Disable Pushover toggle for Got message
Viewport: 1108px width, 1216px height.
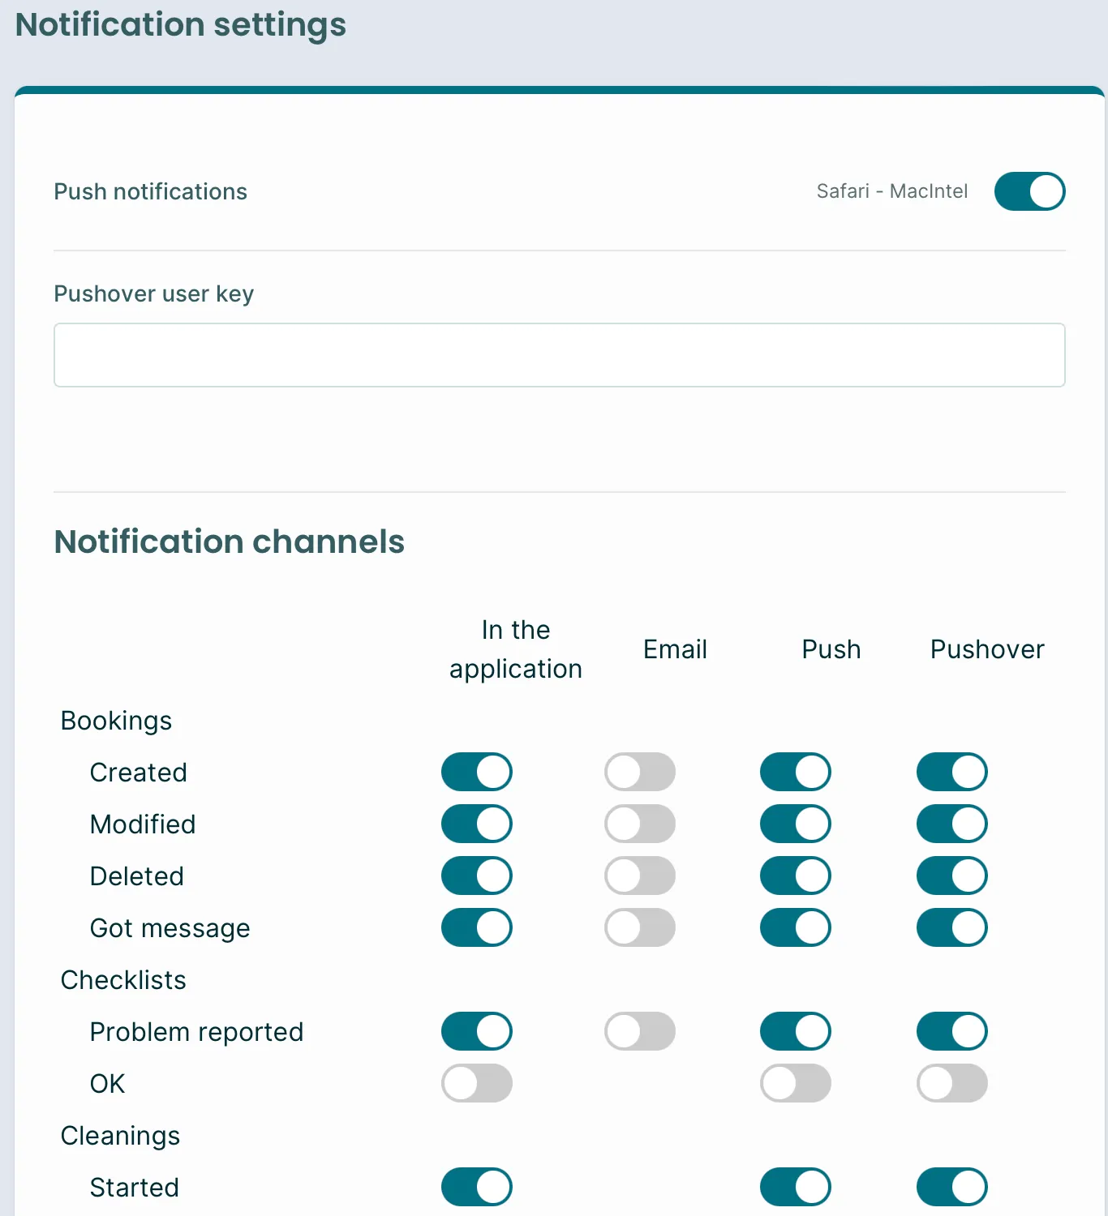pyautogui.click(x=952, y=927)
